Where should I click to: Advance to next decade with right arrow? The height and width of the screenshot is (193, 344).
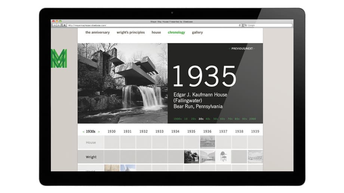click(x=99, y=132)
